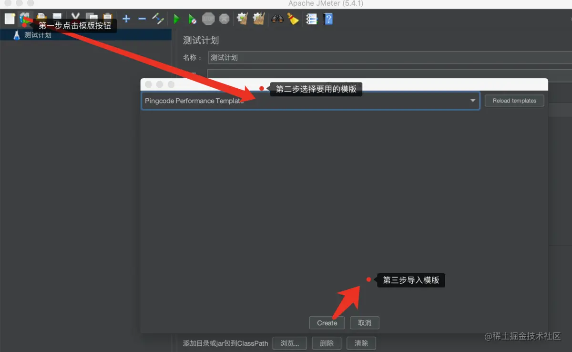Click the Clear results gear-broom icon
The width and height of the screenshot is (572, 352).
click(243, 19)
